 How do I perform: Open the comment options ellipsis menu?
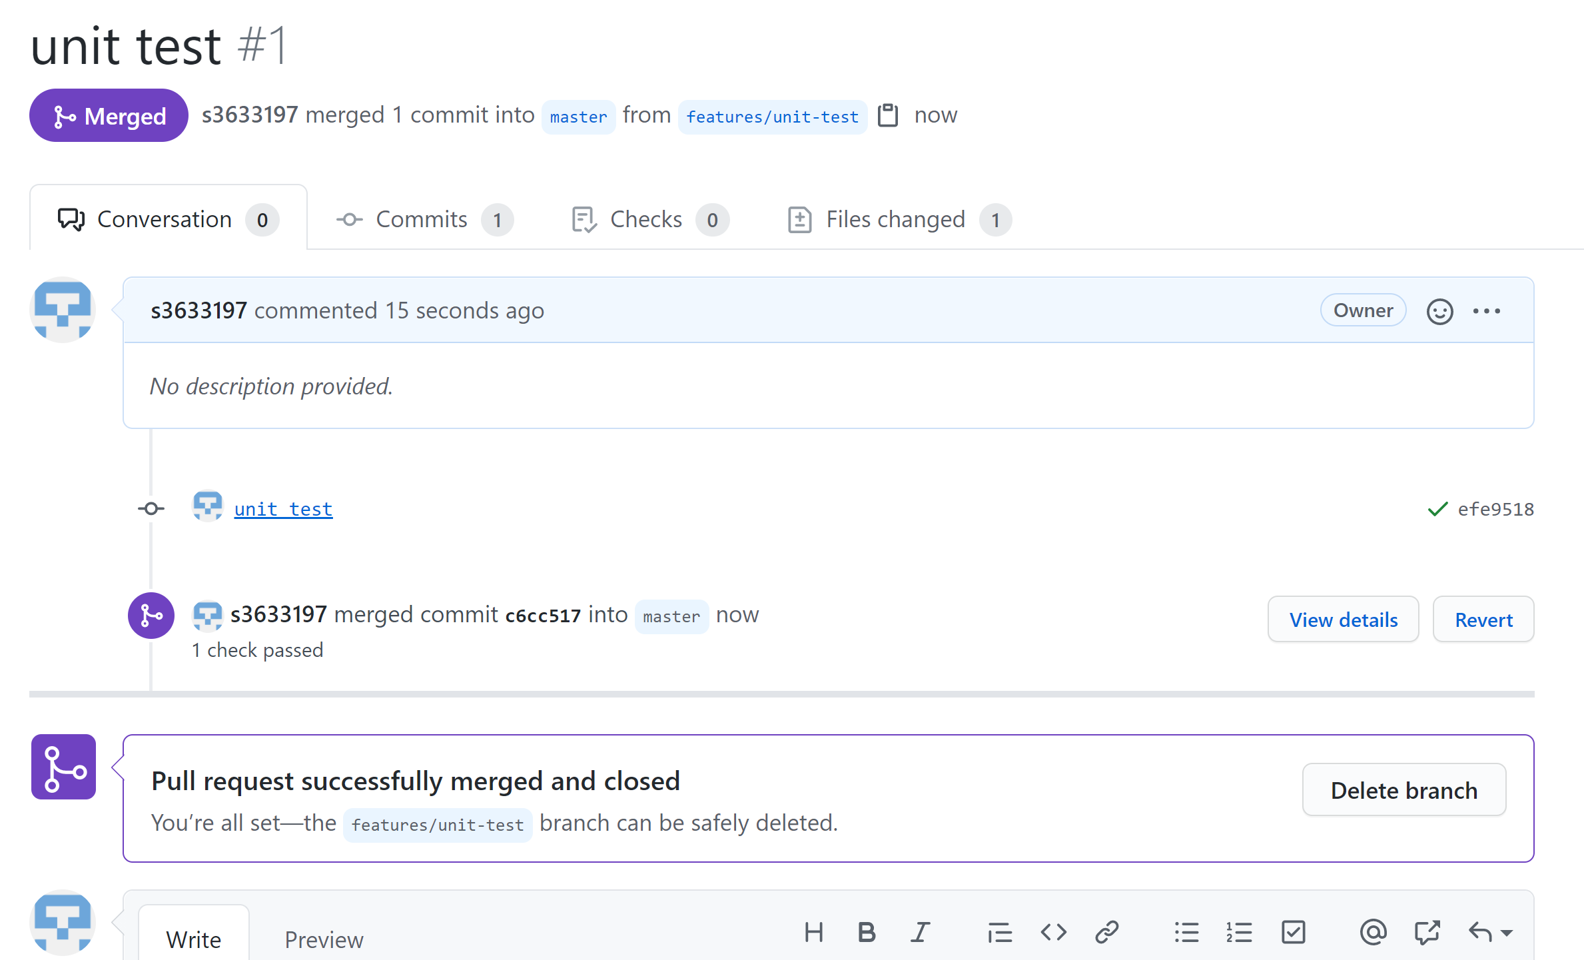pos(1487,311)
